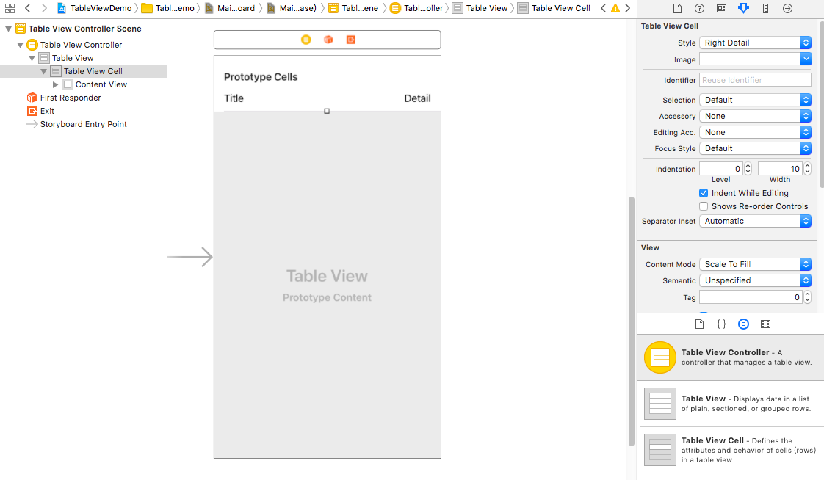The height and width of the screenshot is (480, 824).
Task: Open the Size inspector ruler icon
Action: tap(765, 9)
